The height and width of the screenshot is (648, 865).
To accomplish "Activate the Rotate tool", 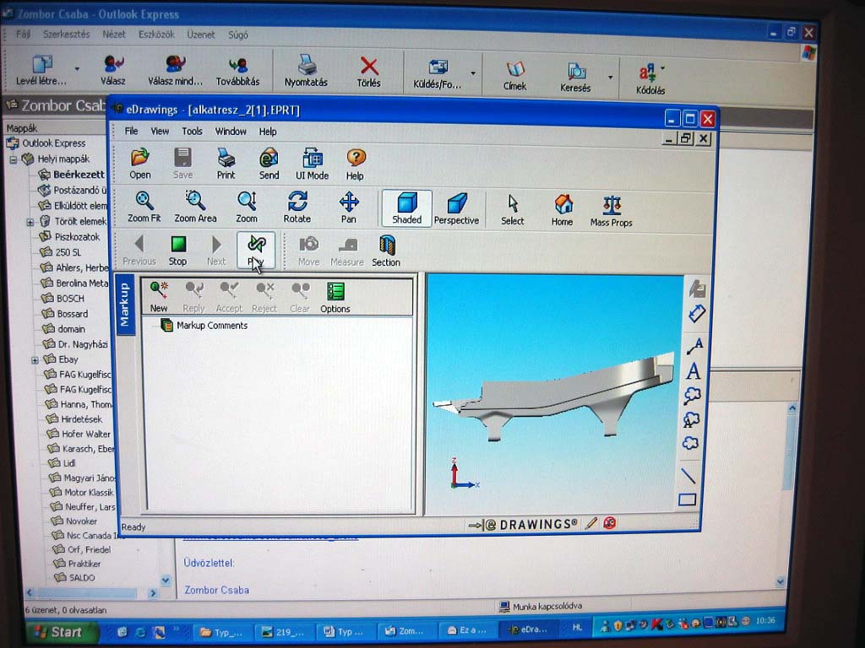I will (x=296, y=207).
